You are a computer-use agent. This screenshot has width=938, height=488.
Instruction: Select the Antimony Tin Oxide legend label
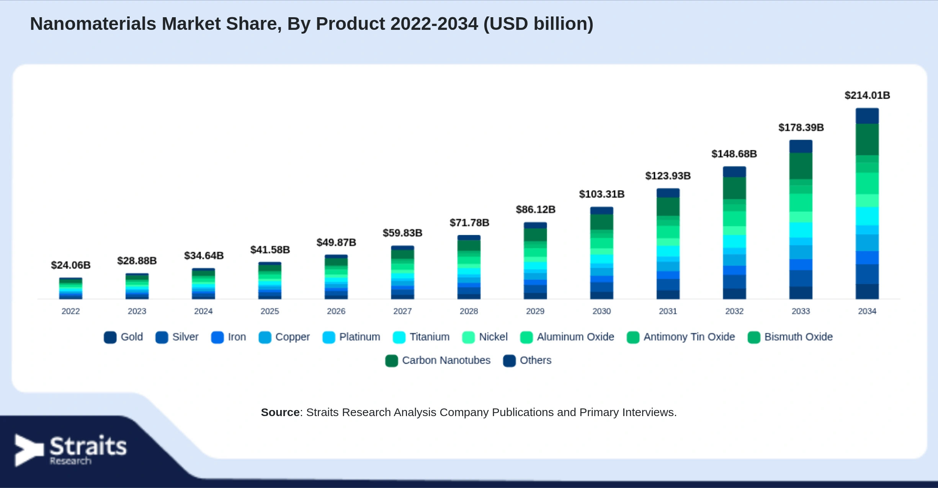689,337
